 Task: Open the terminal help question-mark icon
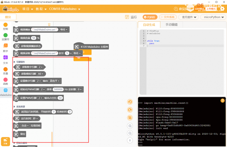[223, 100]
